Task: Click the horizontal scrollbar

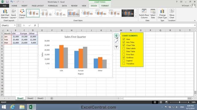Action: (x=157, y=98)
